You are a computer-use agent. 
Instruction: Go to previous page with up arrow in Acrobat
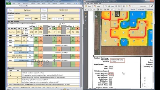point(86,9)
